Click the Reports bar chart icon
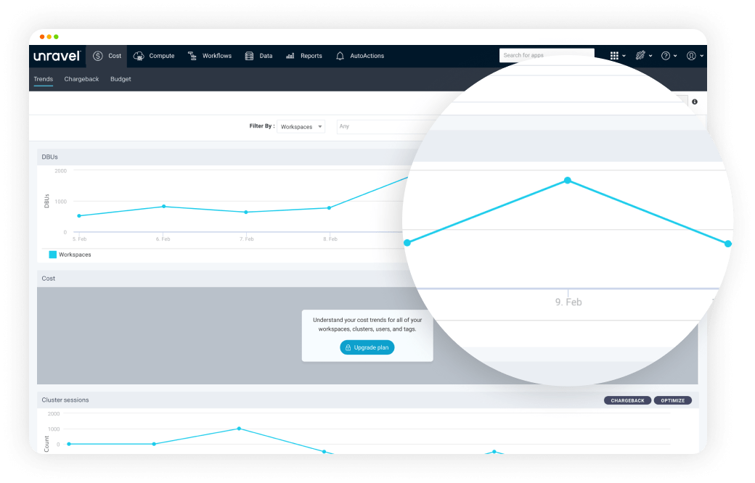The image size is (755, 483). click(290, 56)
